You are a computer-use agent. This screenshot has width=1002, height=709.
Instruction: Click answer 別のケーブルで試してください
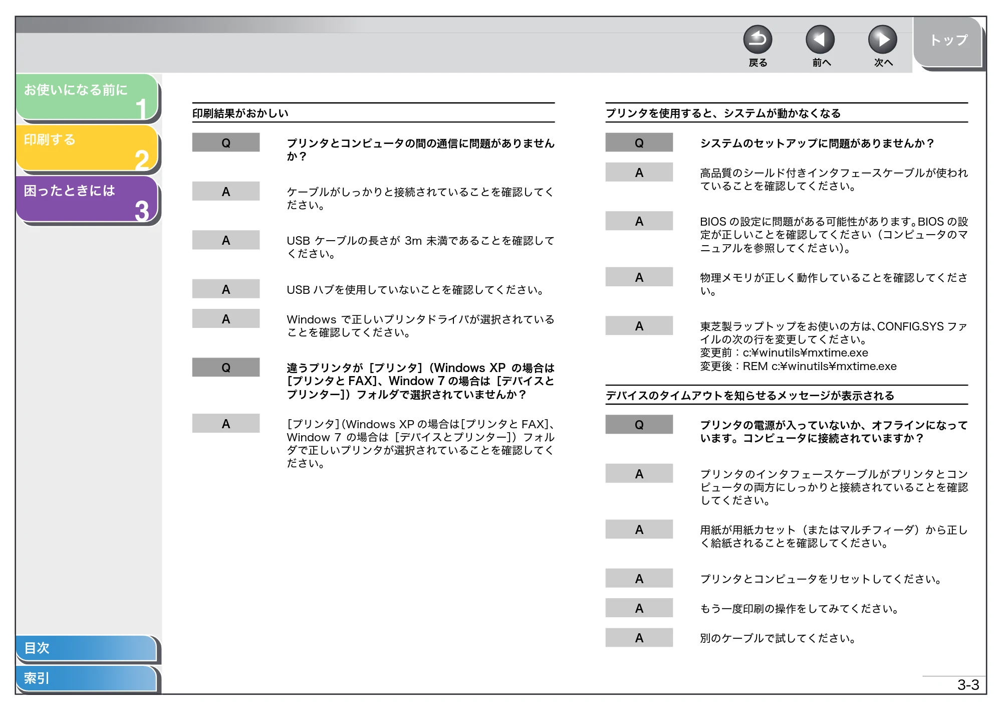click(x=778, y=638)
